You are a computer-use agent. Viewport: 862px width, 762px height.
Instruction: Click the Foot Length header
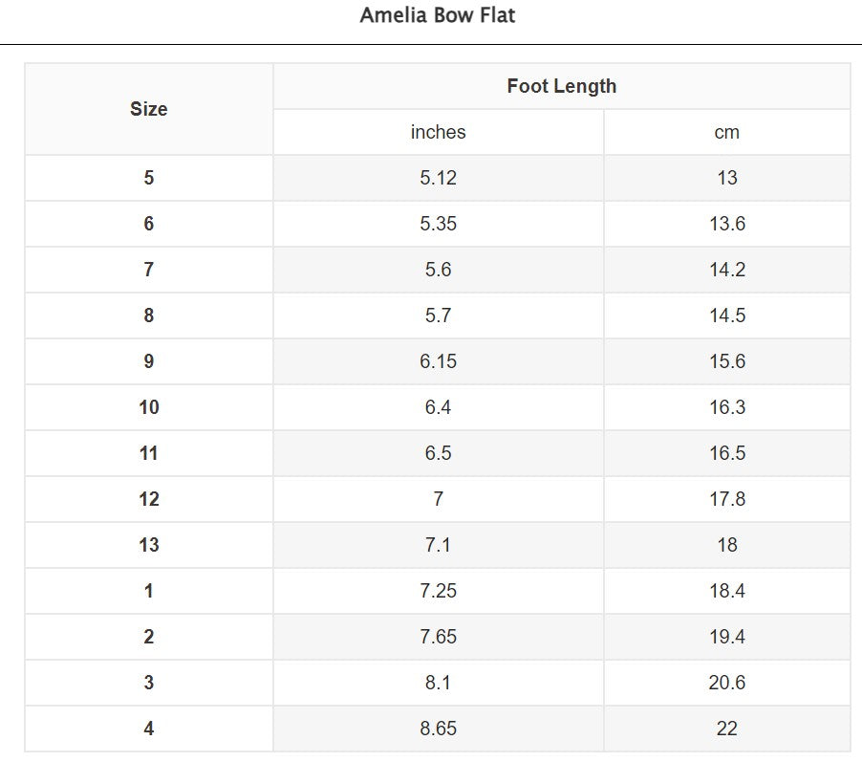562,86
